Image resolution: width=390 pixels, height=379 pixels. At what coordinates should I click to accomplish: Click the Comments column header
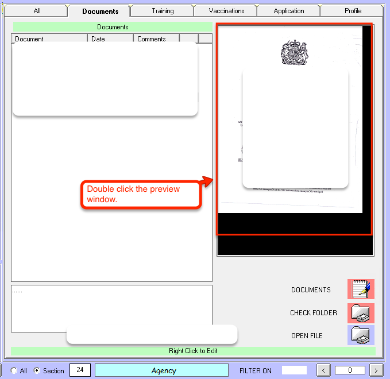pos(156,39)
